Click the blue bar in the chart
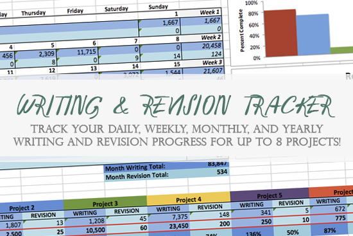This screenshot has height=236, width=353. pos(313,35)
